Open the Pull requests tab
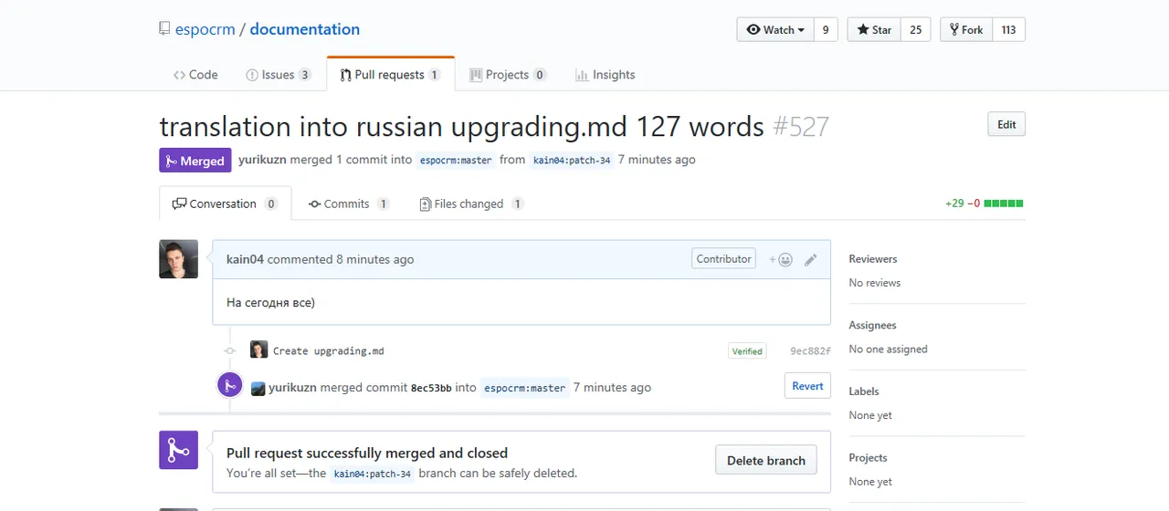The width and height of the screenshot is (1169, 511). 390,75
